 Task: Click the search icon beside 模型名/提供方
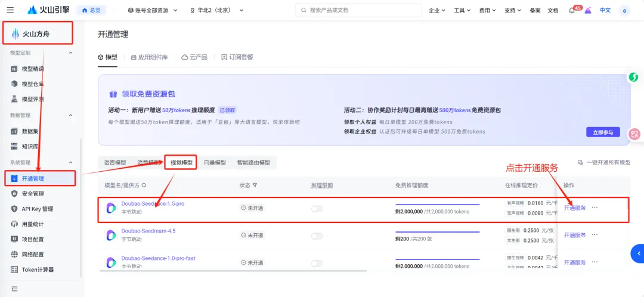tap(144, 185)
